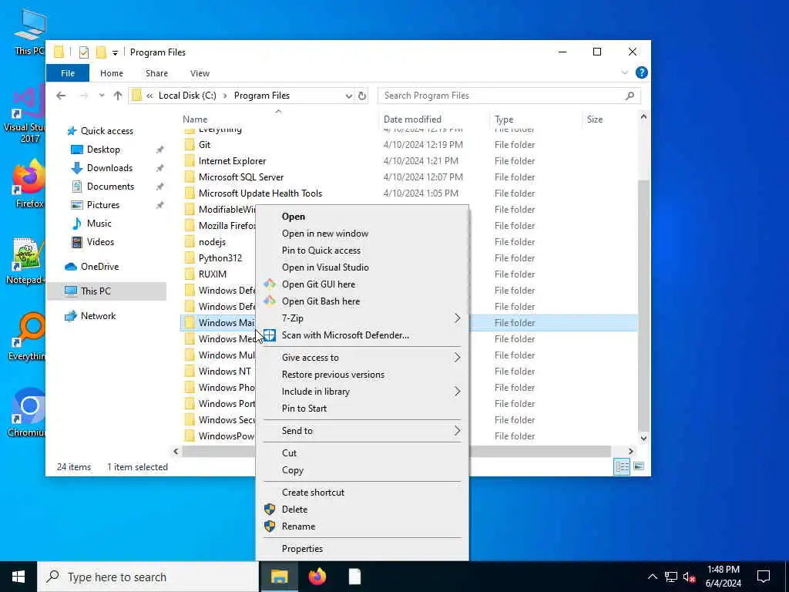Image resolution: width=789 pixels, height=592 pixels.
Task: Click the Refresh icon in address bar
Action: pos(362,96)
